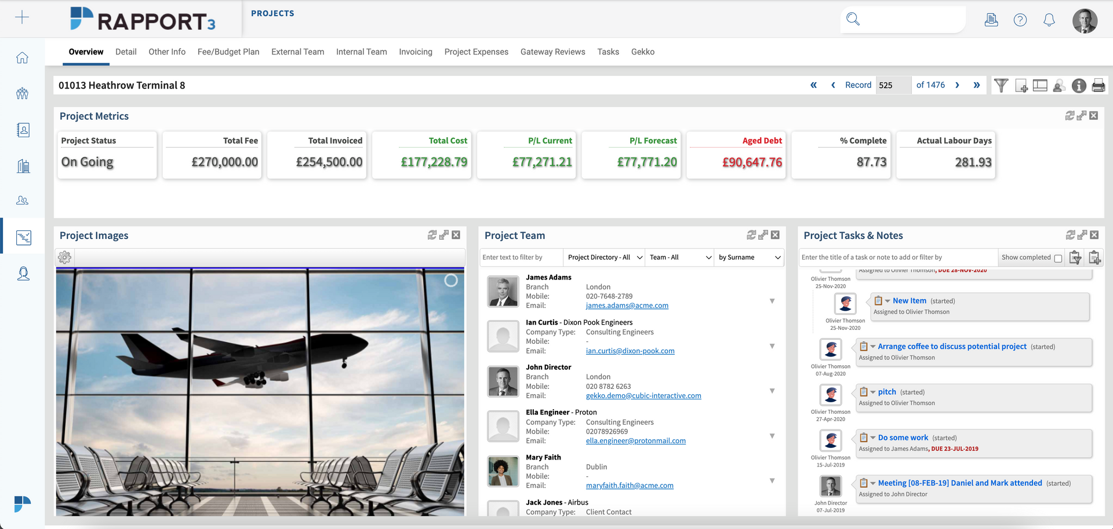Image resolution: width=1113 pixels, height=529 pixels.
Task: Enable the Show completed checkbox
Action: [x=1057, y=257]
